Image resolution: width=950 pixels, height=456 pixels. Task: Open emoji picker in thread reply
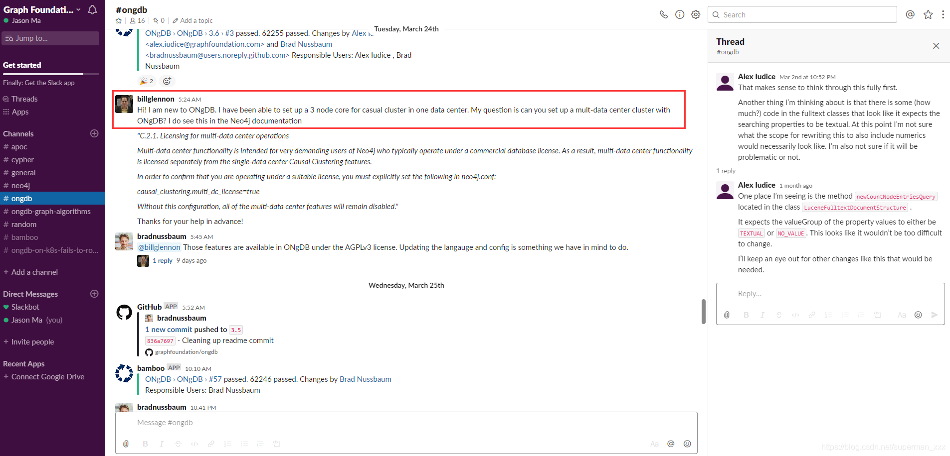[x=918, y=315]
